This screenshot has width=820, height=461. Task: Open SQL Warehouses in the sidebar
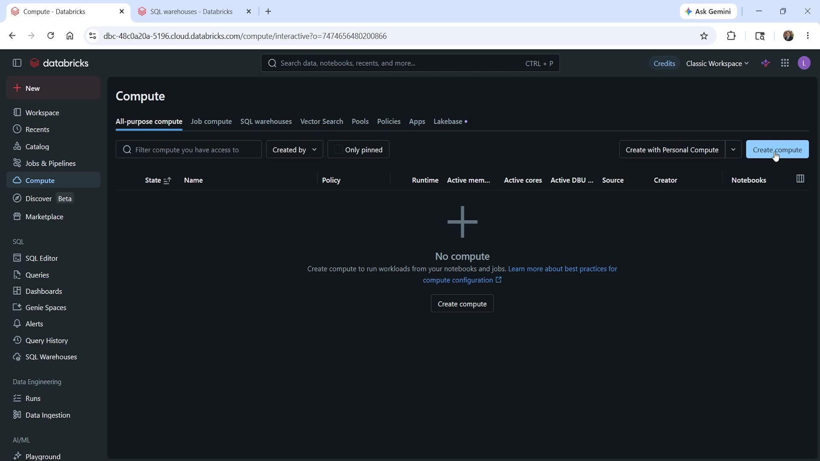[53, 357]
